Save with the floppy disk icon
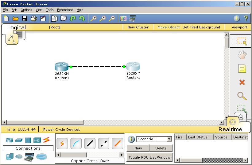The width and height of the screenshot is (252, 165). (x=25, y=18)
